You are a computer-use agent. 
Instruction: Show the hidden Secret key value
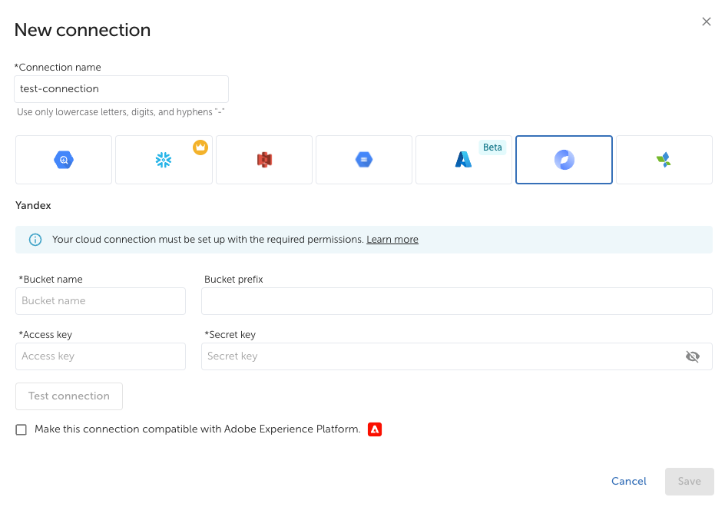(x=693, y=356)
